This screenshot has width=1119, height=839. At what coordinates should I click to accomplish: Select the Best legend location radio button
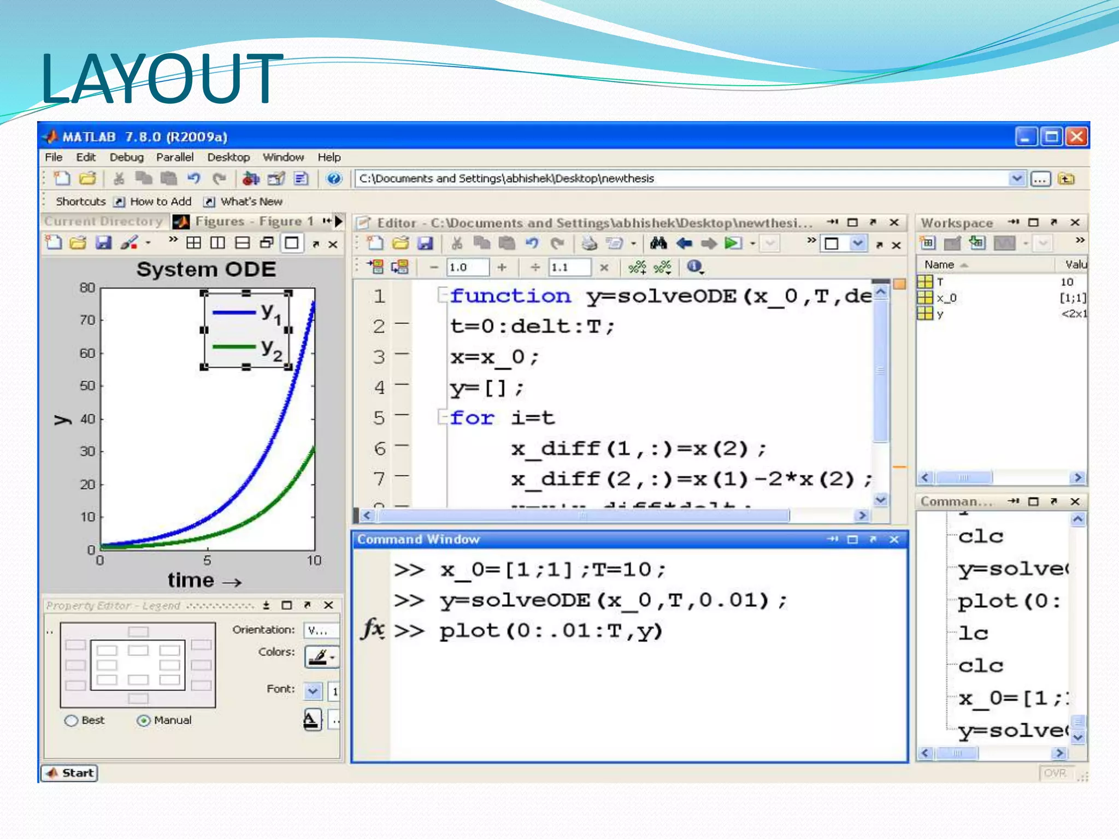(x=71, y=720)
